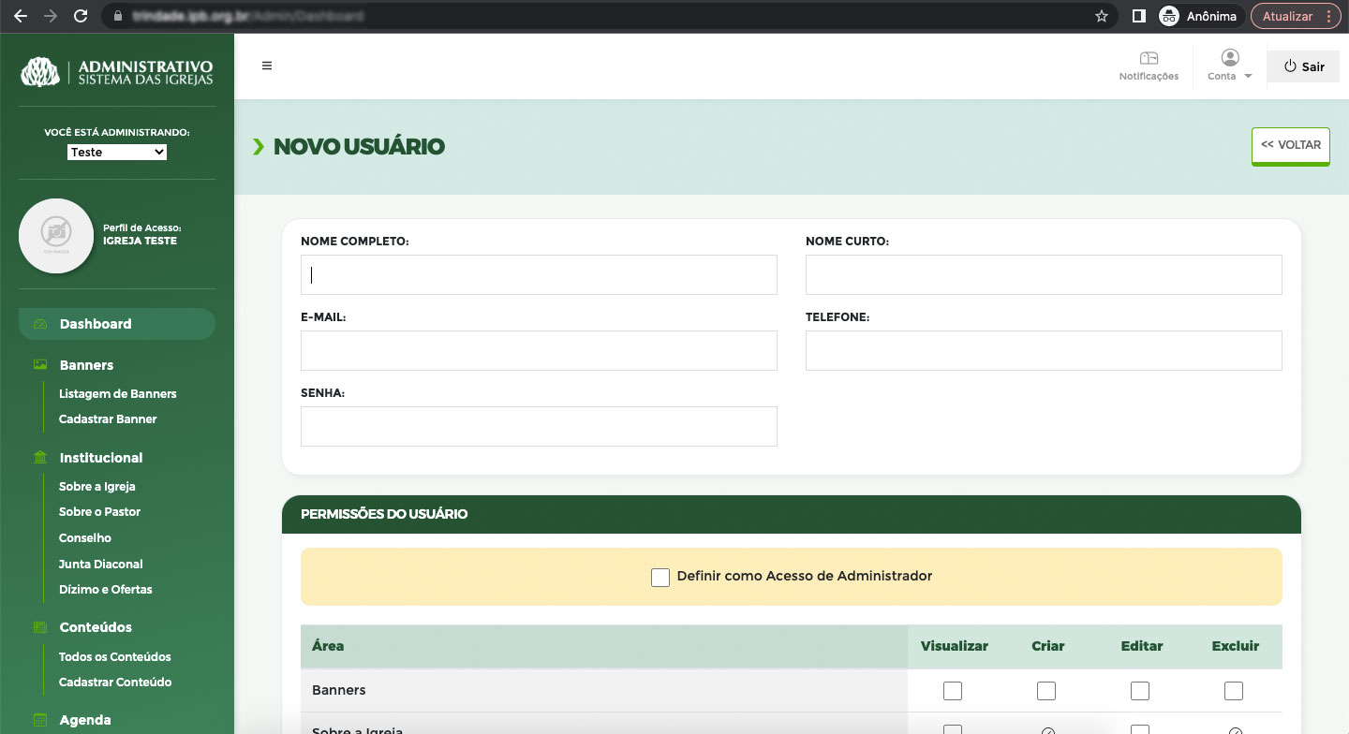This screenshot has width=1349, height=734.
Task: Log out using the Sair button
Action: [x=1304, y=66]
